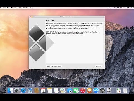Open the Window menu
The height and width of the screenshot is (101, 134).
coord(26,8)
